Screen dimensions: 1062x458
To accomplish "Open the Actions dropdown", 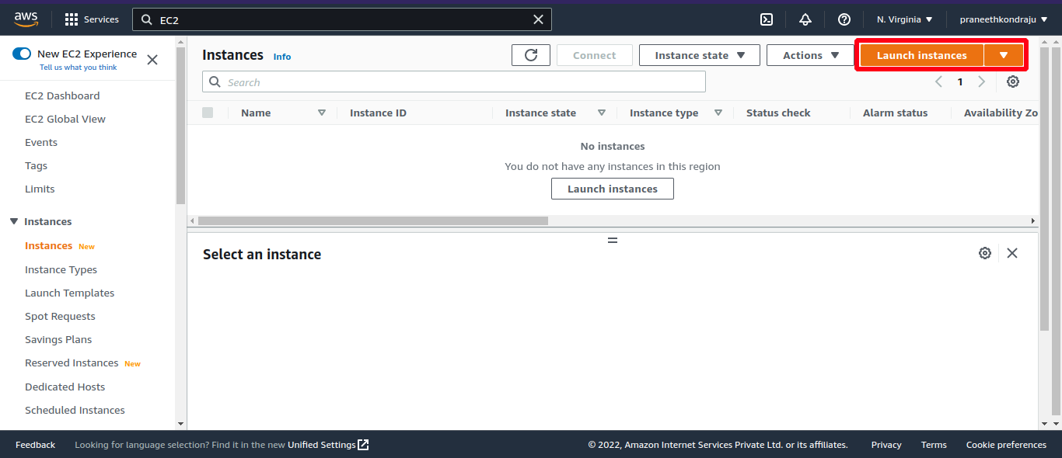I will 811,55.
